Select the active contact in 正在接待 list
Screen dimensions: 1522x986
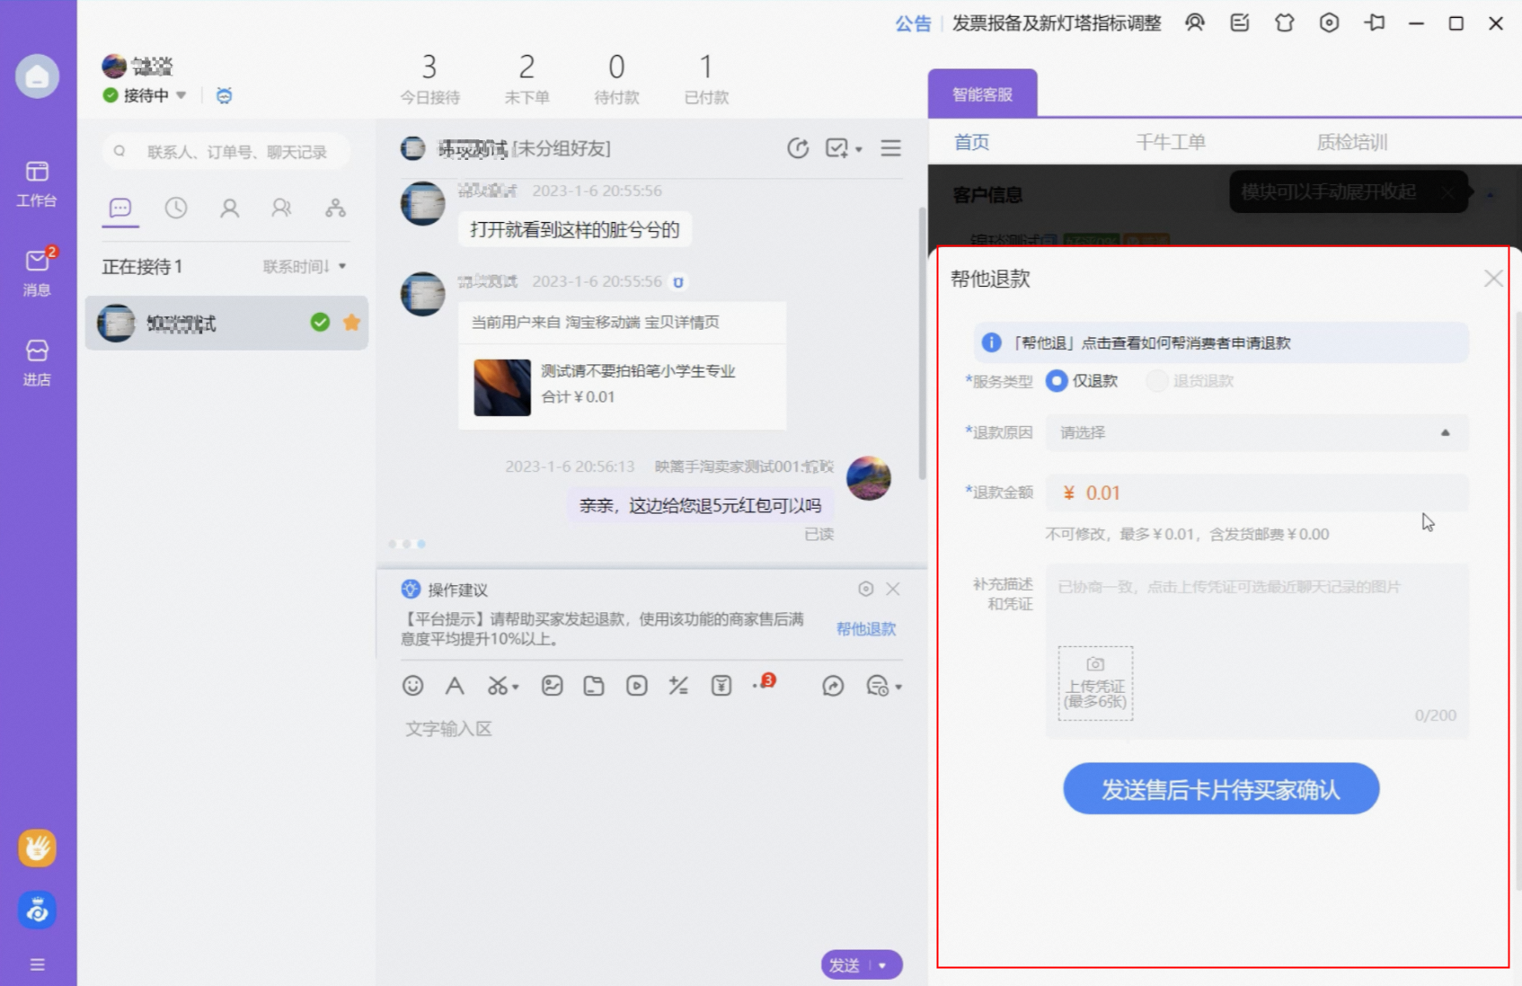(226, 323)
